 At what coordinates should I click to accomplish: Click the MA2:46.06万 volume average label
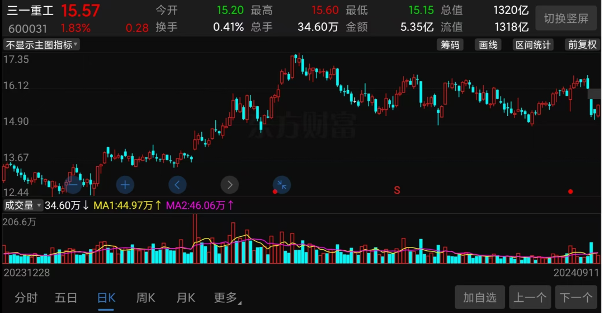[200, 205]
